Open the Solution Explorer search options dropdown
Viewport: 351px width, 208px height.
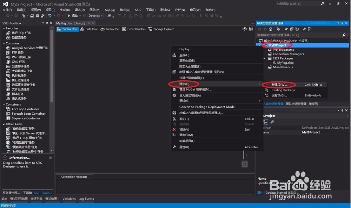[347, 35]
